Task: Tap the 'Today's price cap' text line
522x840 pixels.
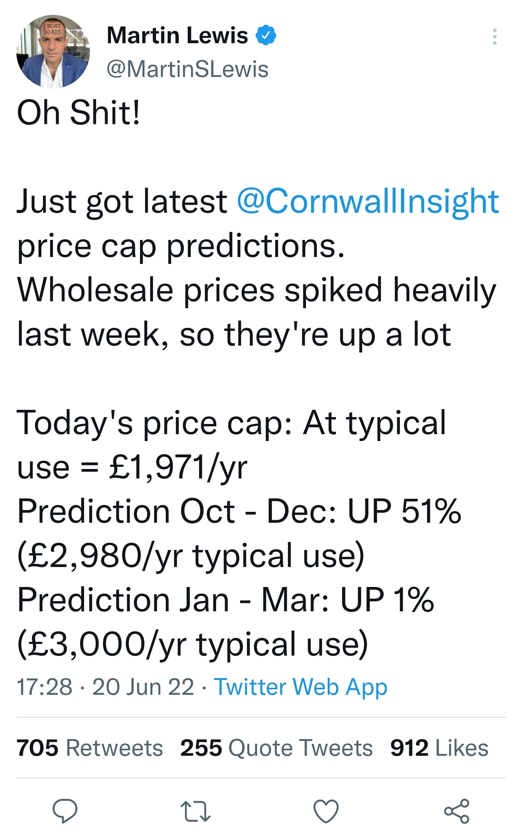Action: (x=232, y=423)
